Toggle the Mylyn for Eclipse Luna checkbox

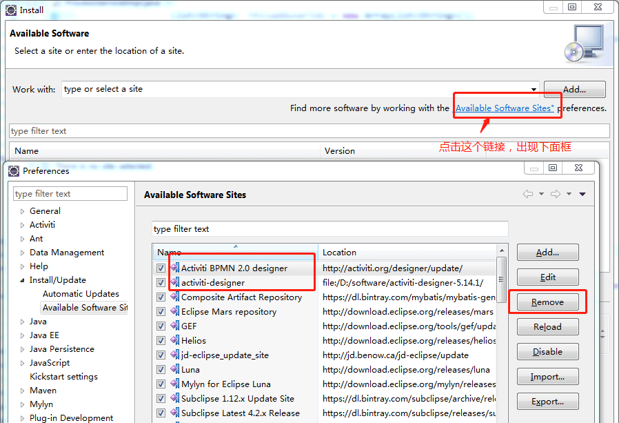coord(161,384)
